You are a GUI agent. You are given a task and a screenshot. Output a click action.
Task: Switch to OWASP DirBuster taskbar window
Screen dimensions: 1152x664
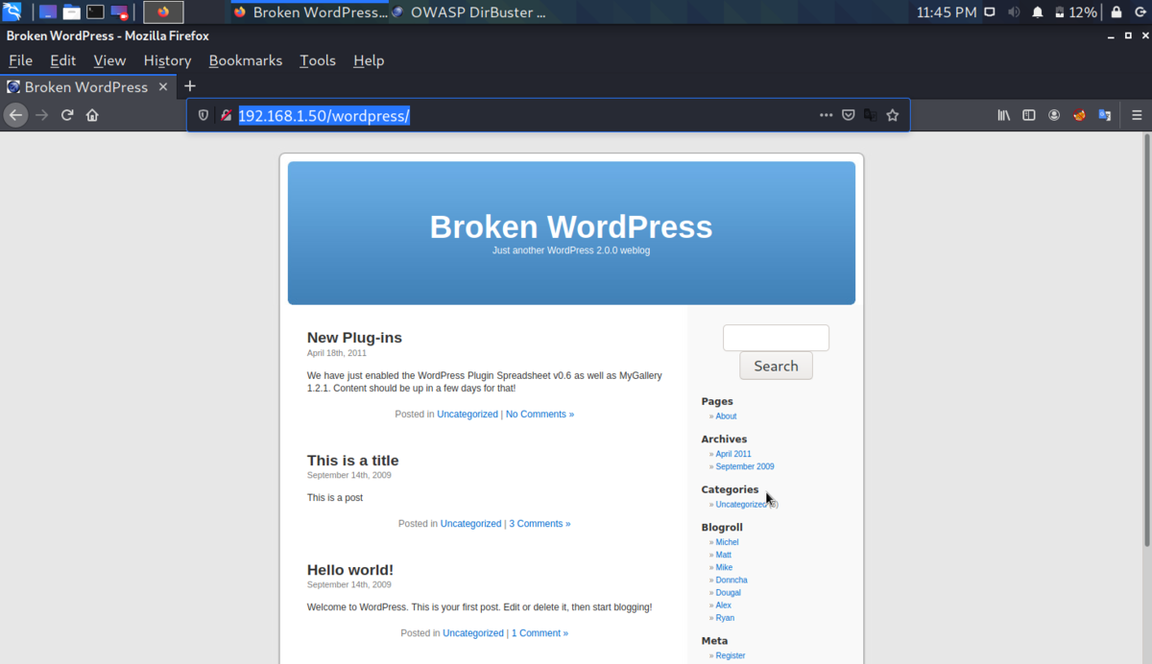pos(468,12)
